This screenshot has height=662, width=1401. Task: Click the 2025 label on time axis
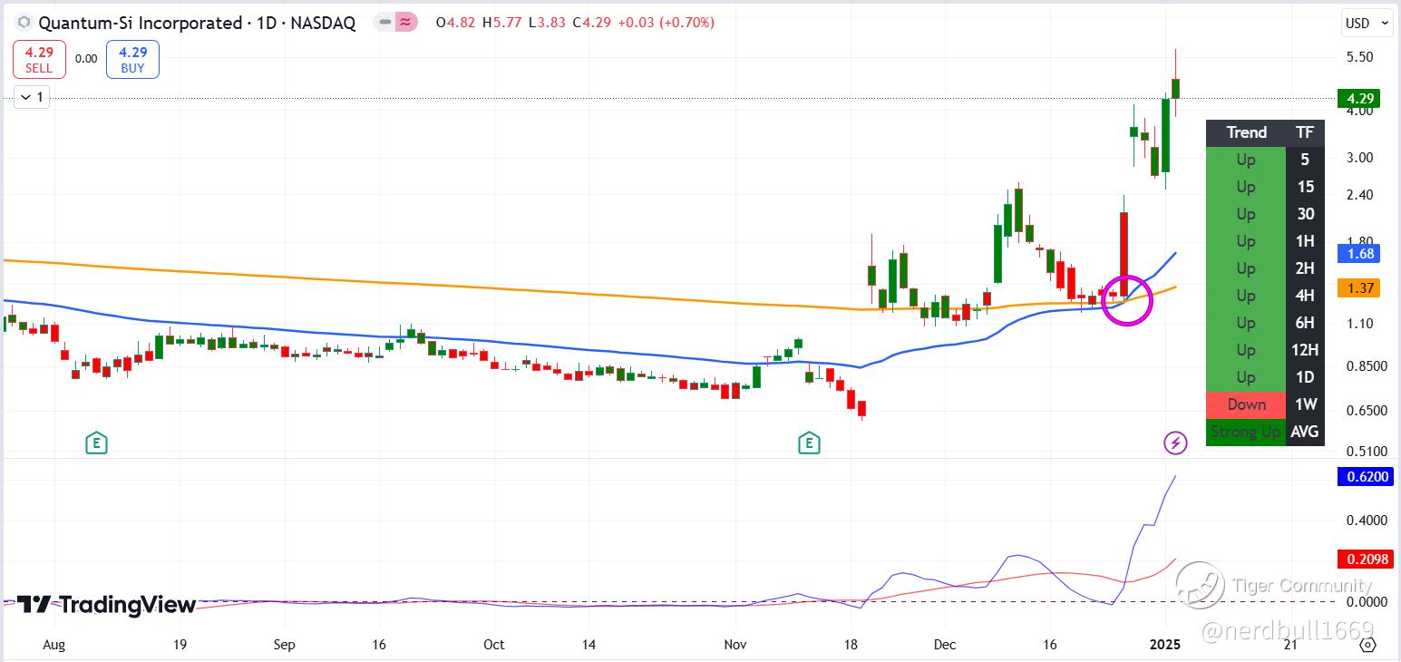pyautogui.click(x=1165, y=645)
